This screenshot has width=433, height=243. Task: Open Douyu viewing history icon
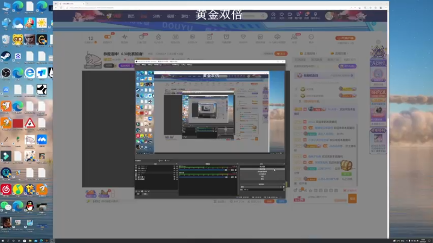(x=273, y=16)
